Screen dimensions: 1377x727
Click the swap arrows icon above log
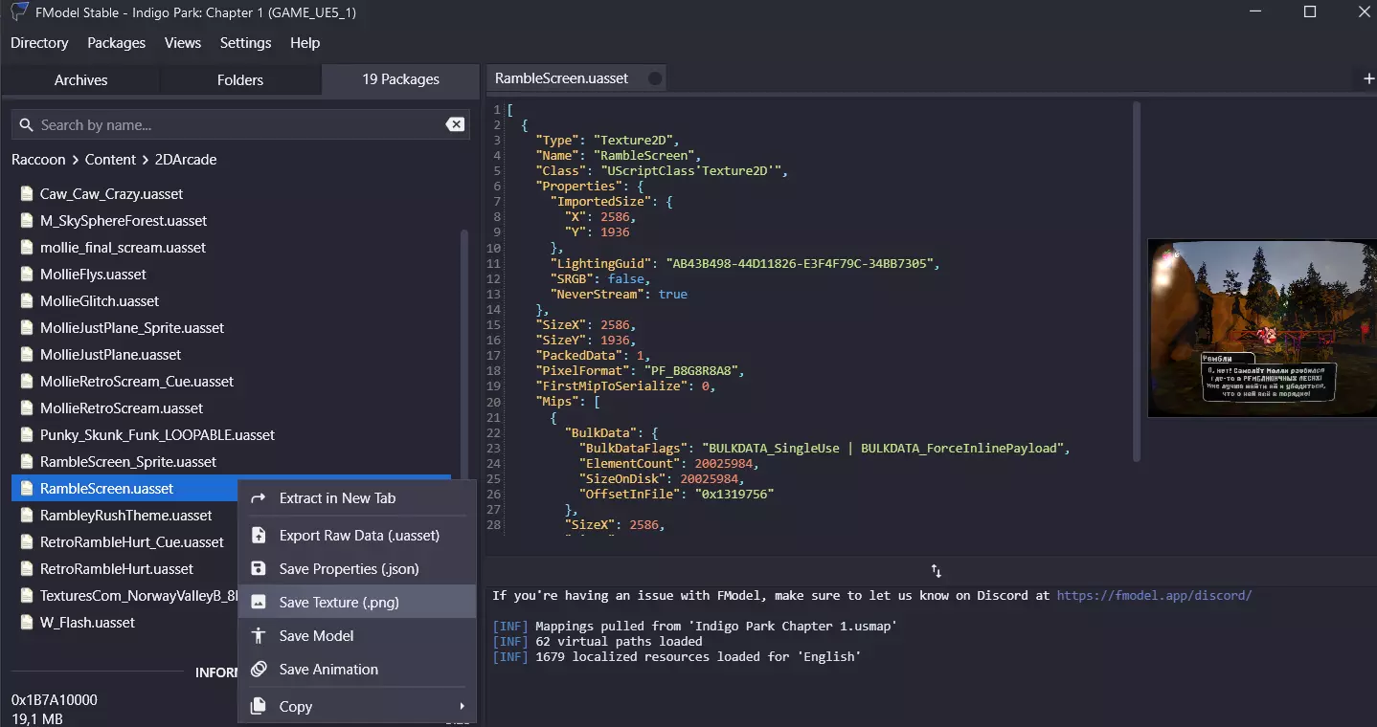pyautogui.click(x=936, y=571)
